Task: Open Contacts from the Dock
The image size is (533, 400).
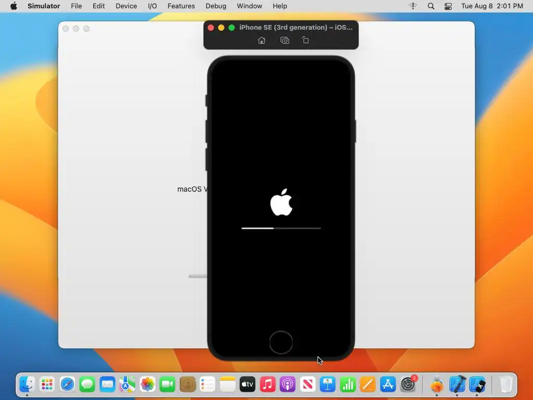Action: click(187, 384)
